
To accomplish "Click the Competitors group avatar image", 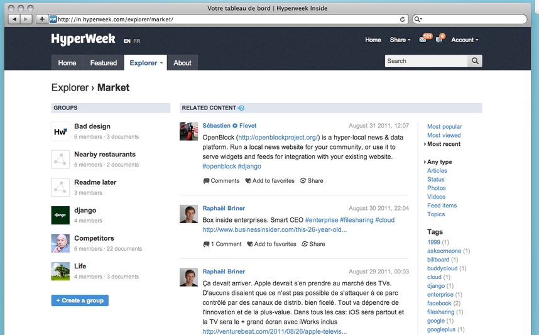I will coord(60,243).
